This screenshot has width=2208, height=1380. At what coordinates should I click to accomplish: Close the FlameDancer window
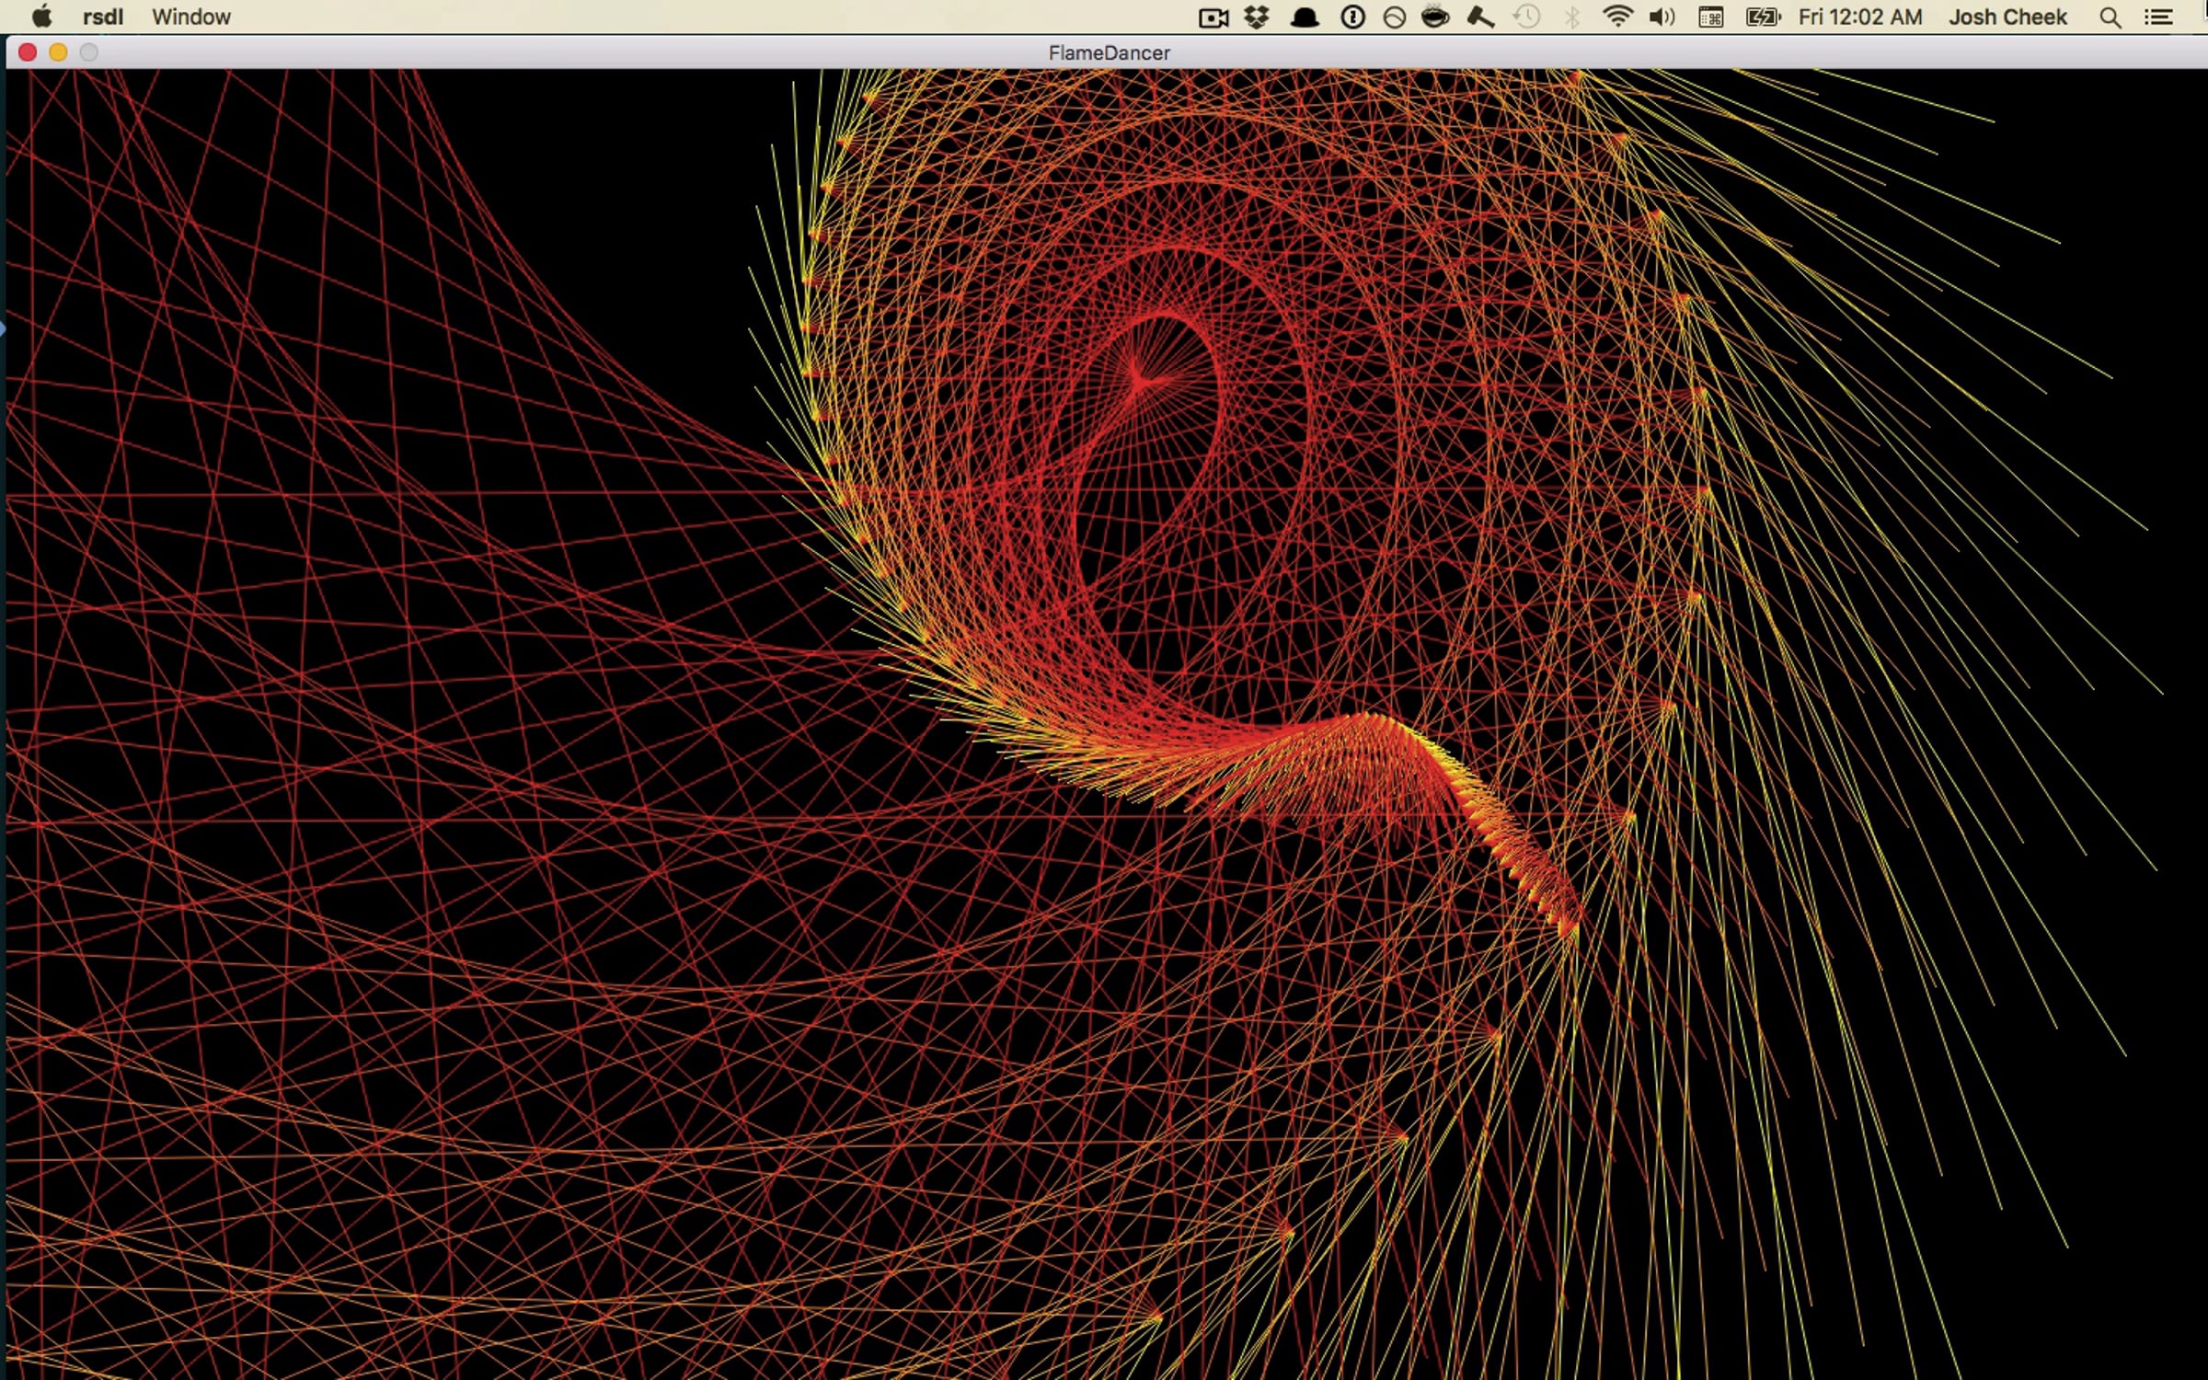click(x=28, y=52)
